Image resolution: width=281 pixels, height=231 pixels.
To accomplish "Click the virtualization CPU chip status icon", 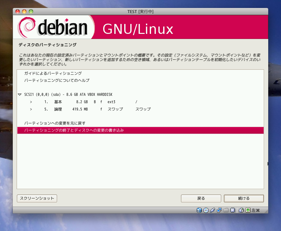I will (232, 210).
